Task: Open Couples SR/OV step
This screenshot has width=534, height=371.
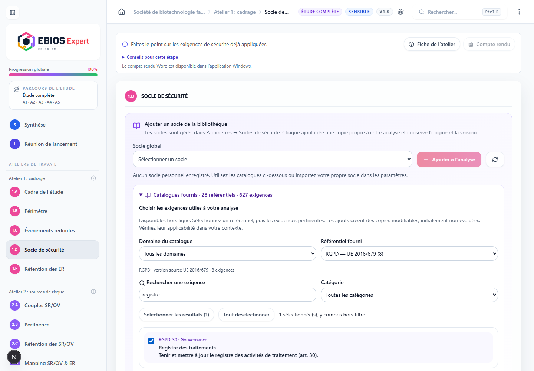Action: 53,305
